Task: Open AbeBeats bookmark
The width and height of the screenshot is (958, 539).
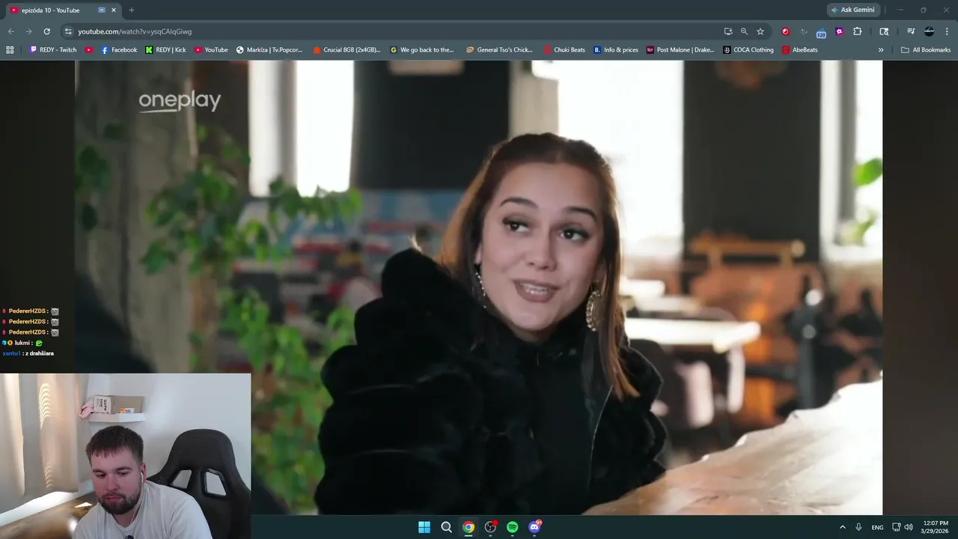Action: pyautogui.click(x=800, y=50)
